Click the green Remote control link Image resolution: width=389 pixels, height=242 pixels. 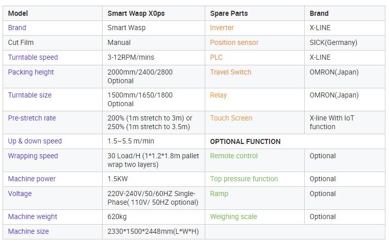coord(234,156)
